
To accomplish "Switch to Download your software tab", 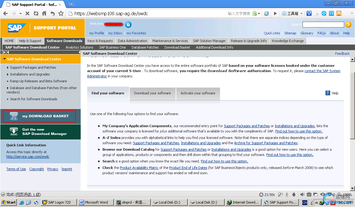I will pos(152,93).
